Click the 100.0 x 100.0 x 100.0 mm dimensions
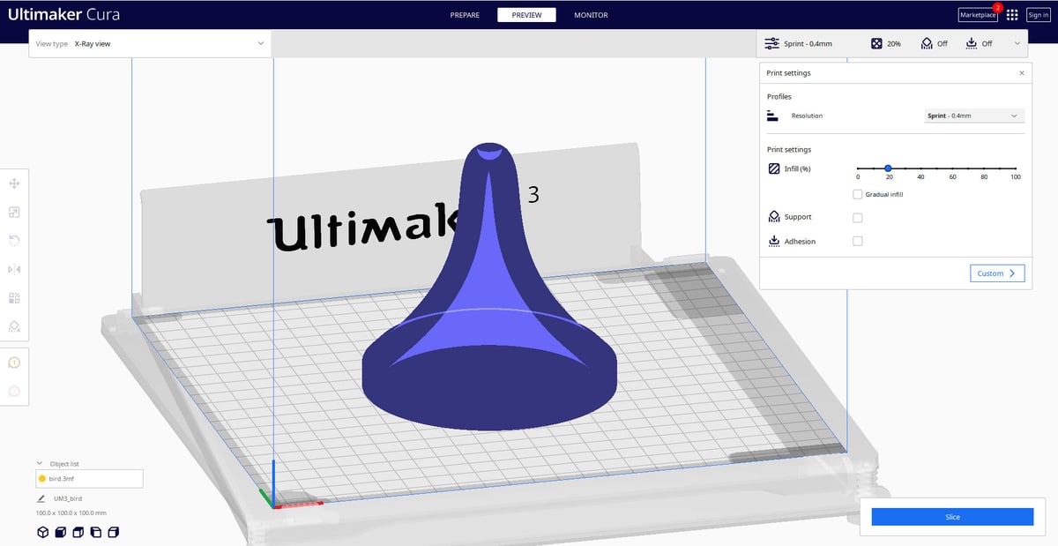Viewport: 1058px width, 546px height. pos(71,512)
